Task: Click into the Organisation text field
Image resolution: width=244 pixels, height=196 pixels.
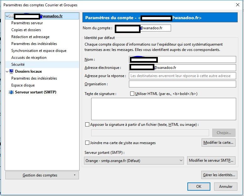Action: point(182,84)
